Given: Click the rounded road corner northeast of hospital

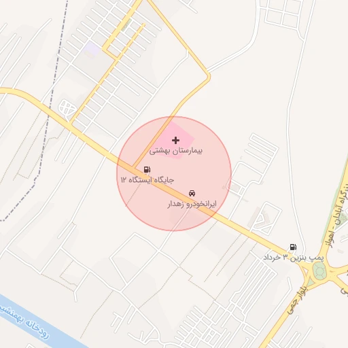Looking at the screenshot, I should point(208,75).
